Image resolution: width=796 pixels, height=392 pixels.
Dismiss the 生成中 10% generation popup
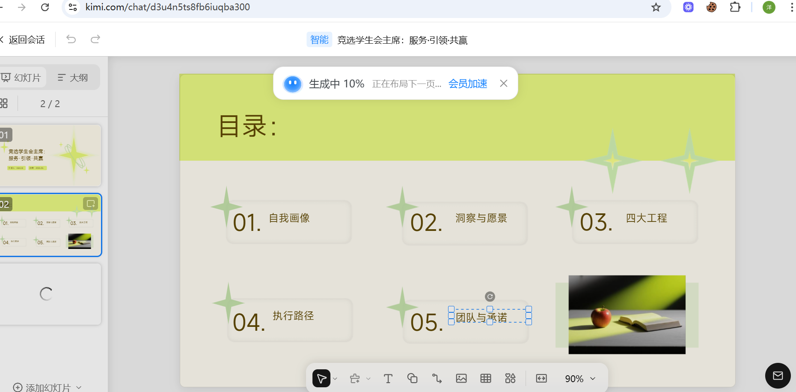503,83
